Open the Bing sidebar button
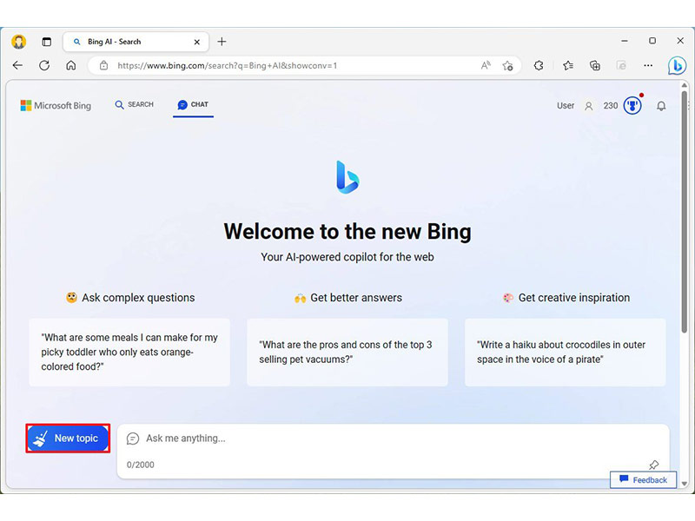 (x=677, y=66)
